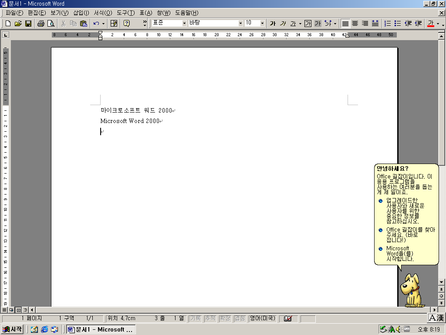Screen dimensions: 446x335
Task: Open the 도움말(H) menu
Action: (186, 13)
